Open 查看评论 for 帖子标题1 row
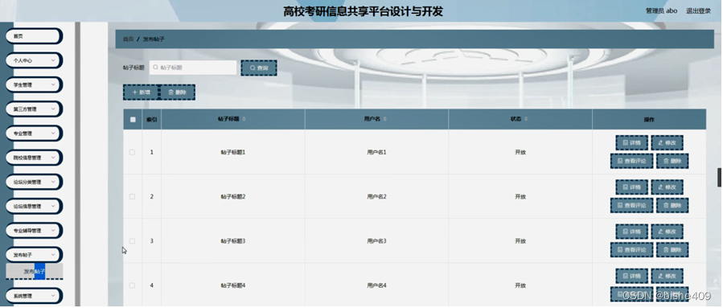Image resolution: width=723 pixels, height=308 pixels. coord(631,161)
